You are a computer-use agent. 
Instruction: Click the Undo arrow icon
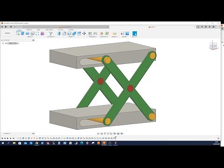pos(15,27)
